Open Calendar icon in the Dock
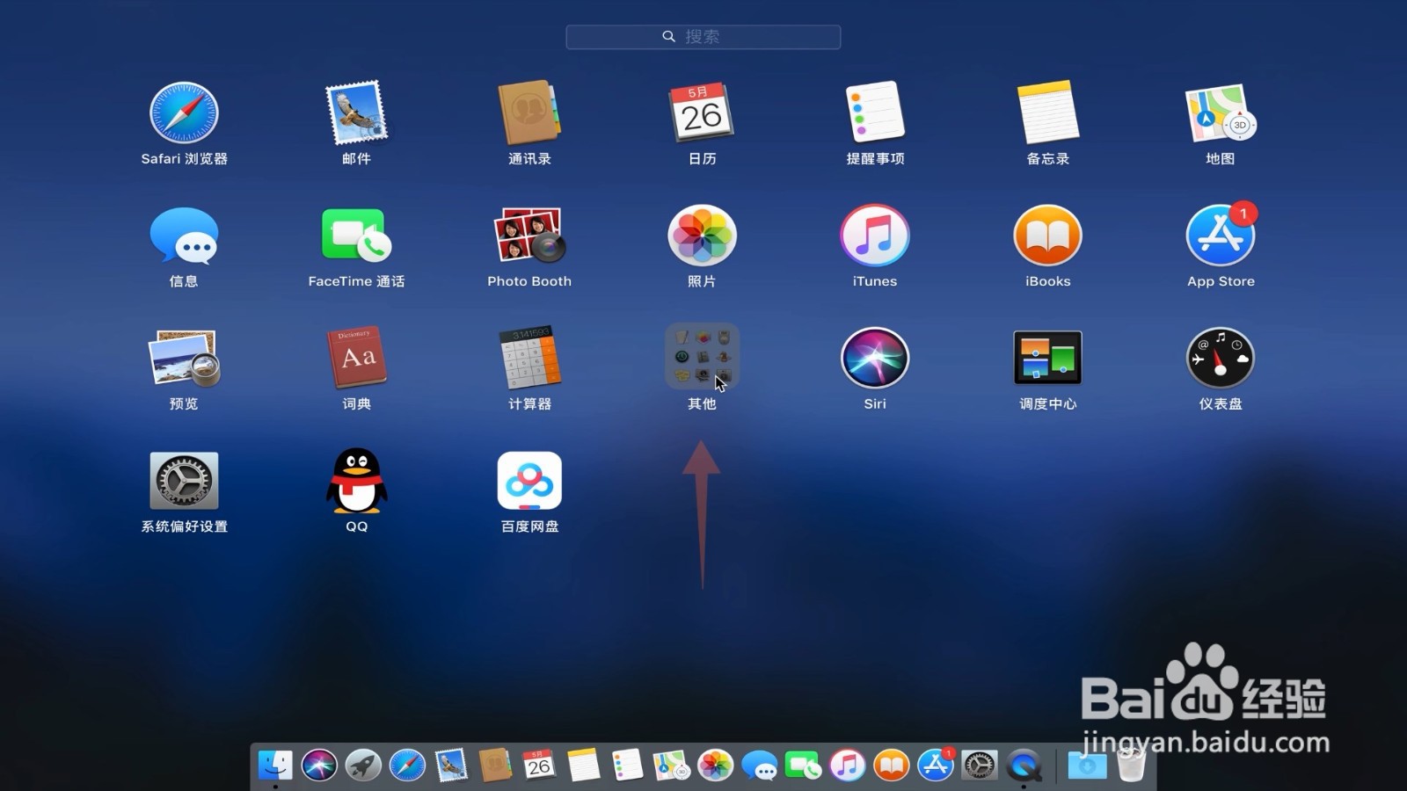The width and height of the screenshot is (1407, 791). click(x=539, y=765)
